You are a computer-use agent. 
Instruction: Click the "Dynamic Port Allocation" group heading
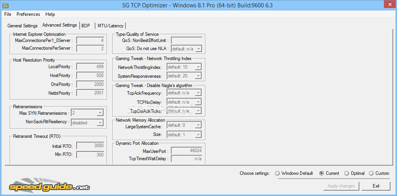(x=137, y=143)
